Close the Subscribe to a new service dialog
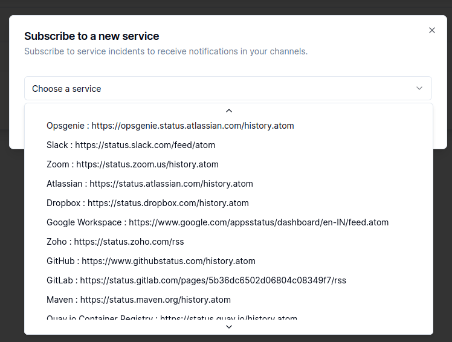This screenshot has width=452, height=342. pyautogui.click(x=431, y=30)
